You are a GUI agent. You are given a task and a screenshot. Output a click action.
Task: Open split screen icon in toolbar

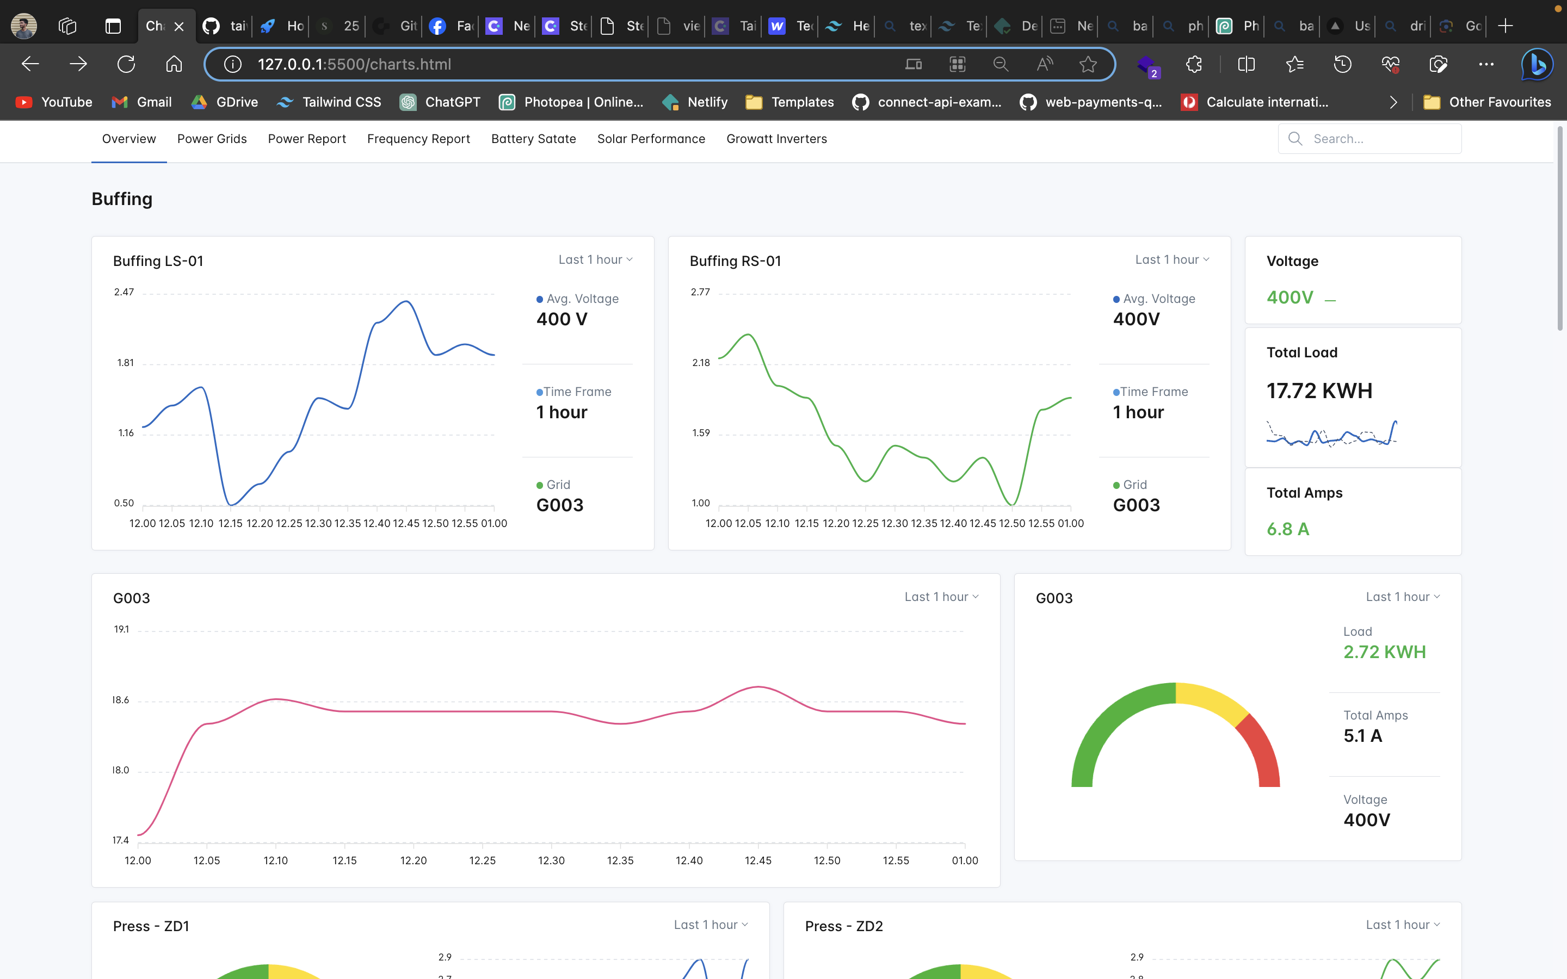pyautogui.click(x=1246, y=64)
